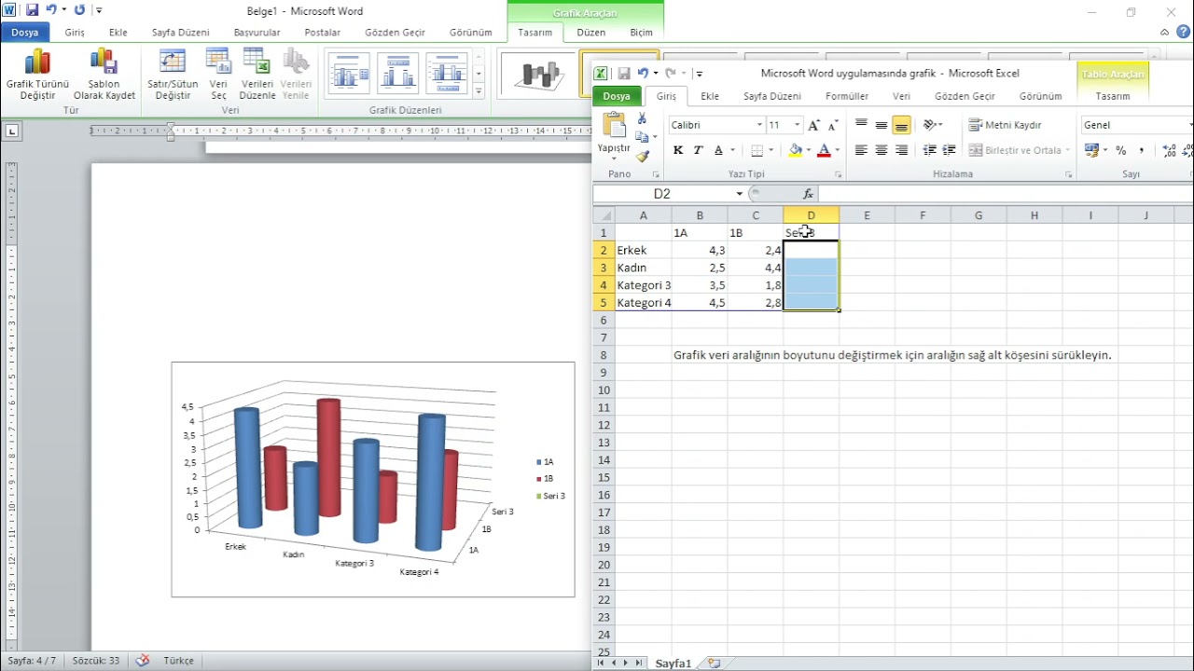Select the gray 3D cylinder chart style thumbnail

pos(540,74)
